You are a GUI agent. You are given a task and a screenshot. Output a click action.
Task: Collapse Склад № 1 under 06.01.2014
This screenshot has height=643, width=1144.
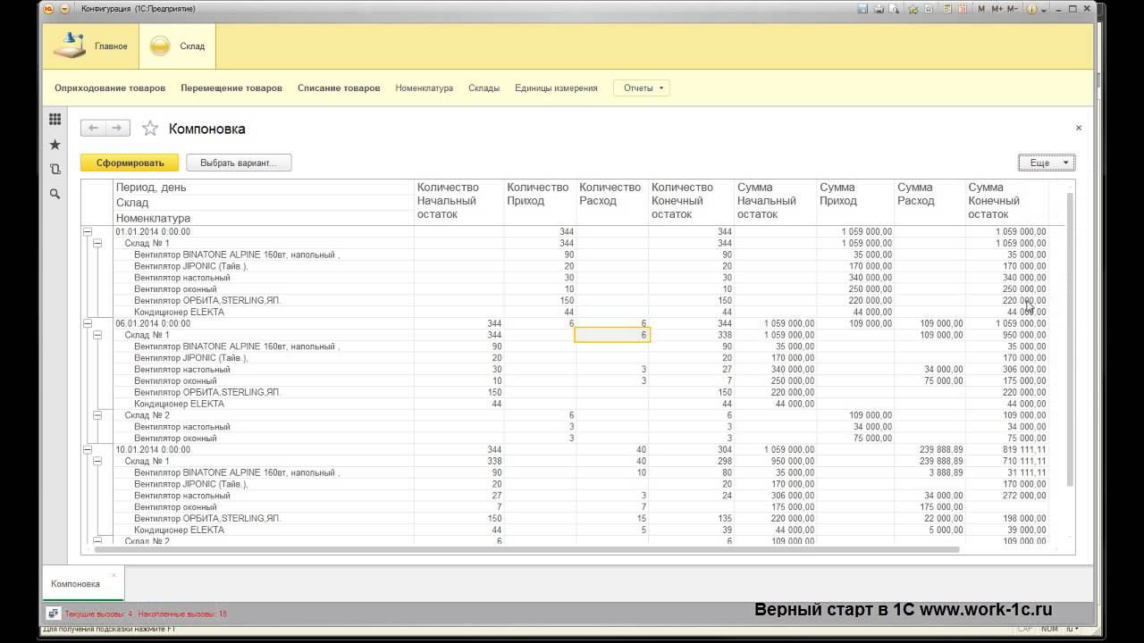pos(97,335)
